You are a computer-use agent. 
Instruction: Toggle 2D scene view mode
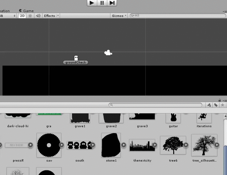[x=22, y=16]
